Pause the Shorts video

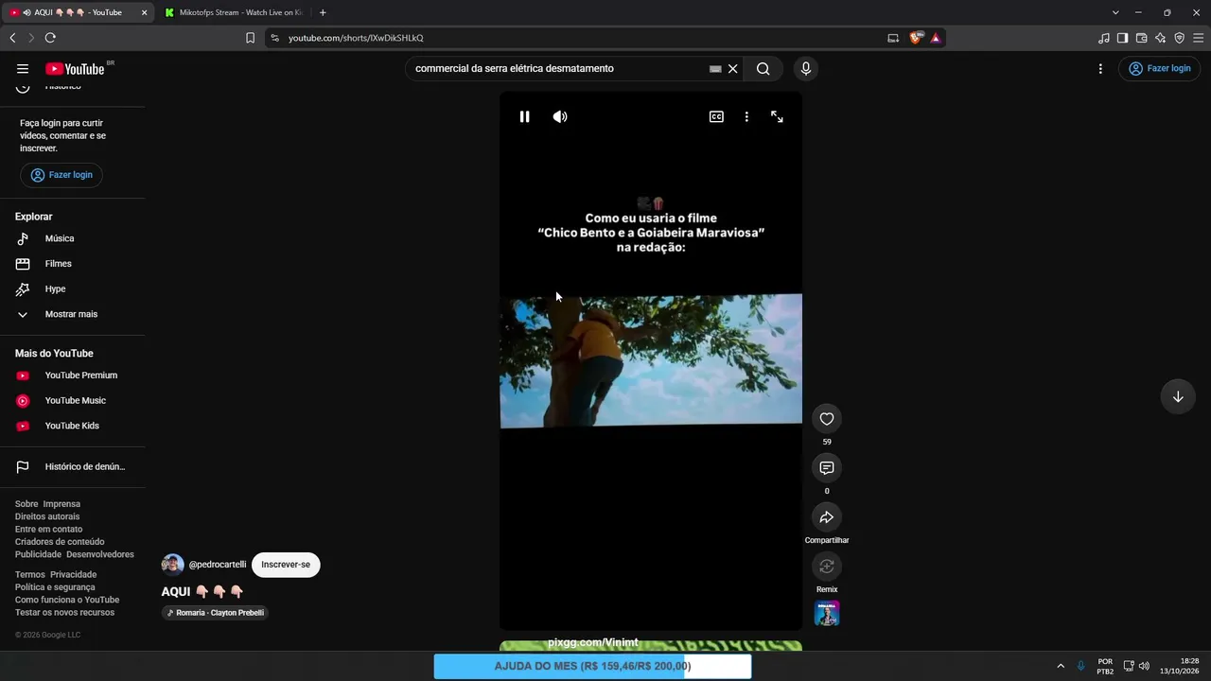click(524, 116)
